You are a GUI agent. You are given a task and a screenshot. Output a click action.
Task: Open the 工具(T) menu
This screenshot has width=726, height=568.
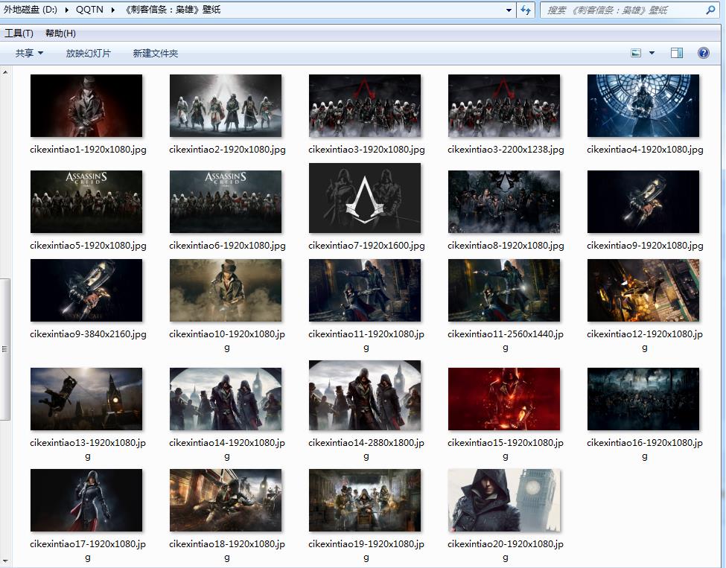click(x=19, y=33)
